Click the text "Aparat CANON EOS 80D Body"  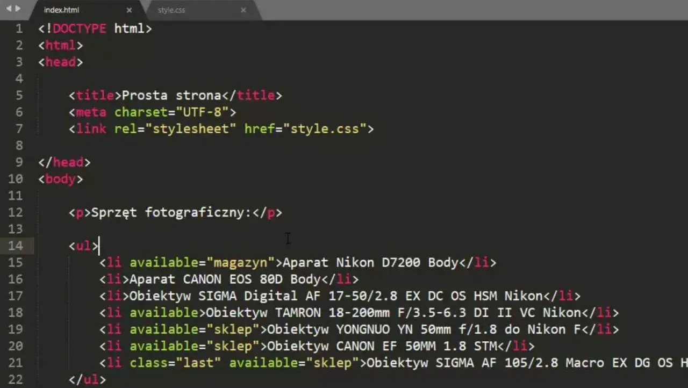225,279
